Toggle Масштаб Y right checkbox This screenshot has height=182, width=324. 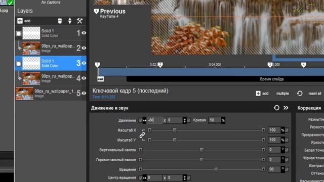287,140
